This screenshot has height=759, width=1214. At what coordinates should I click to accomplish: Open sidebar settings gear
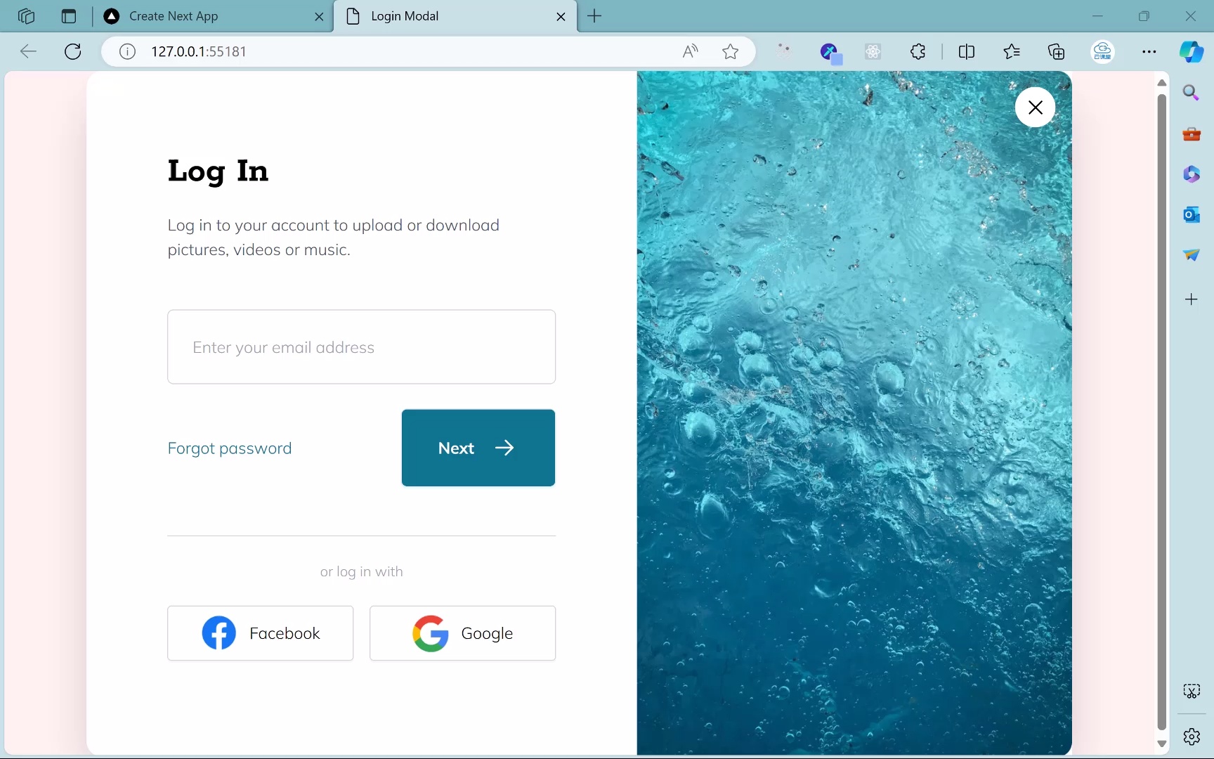click(1192, 737)
